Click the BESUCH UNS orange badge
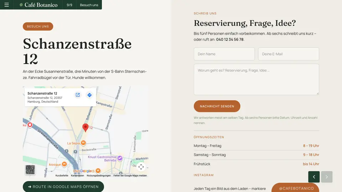Screen dimensions: 342x192 tap(38, 26)
